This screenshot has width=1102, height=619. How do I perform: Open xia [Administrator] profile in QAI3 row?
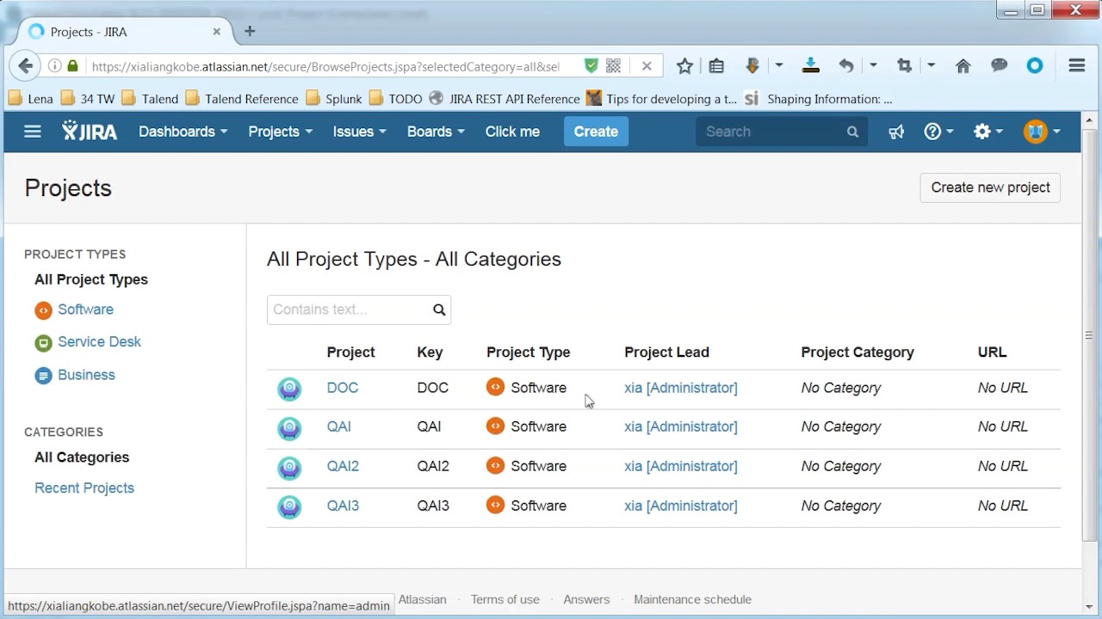click(681, 506)
